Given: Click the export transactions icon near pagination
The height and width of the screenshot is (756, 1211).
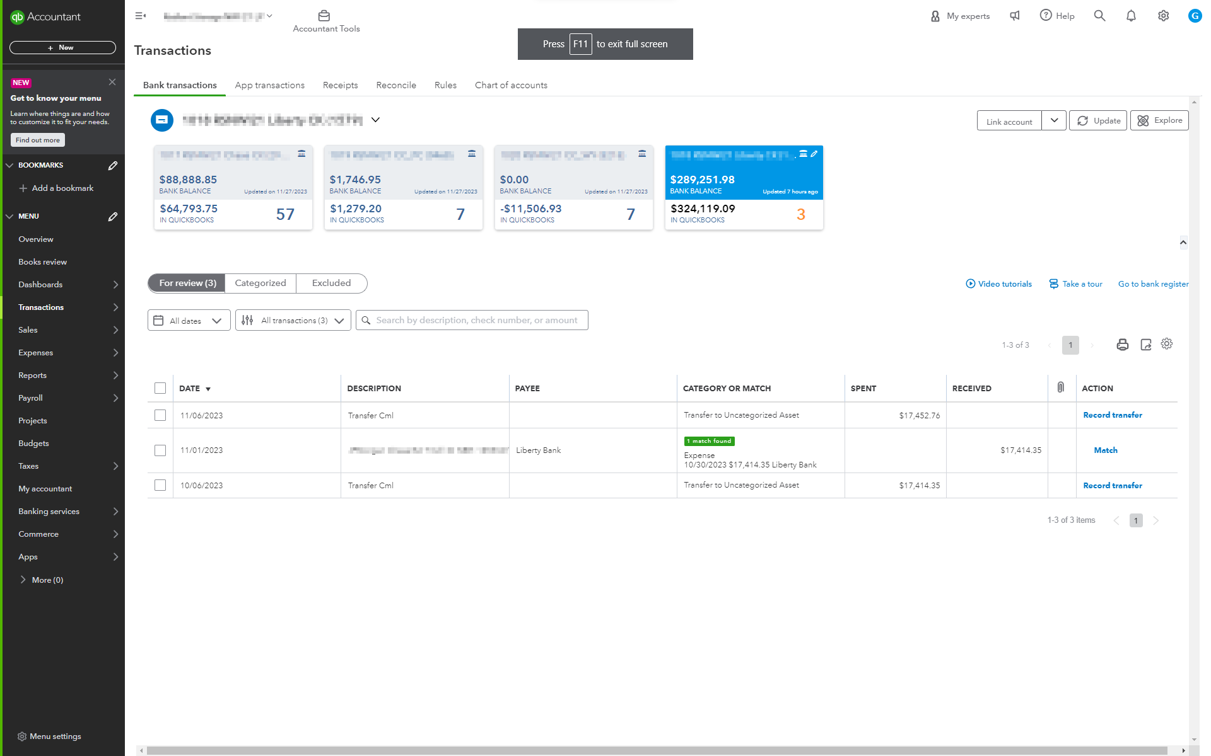Looking at the screenshot, I should [1146, 345].
